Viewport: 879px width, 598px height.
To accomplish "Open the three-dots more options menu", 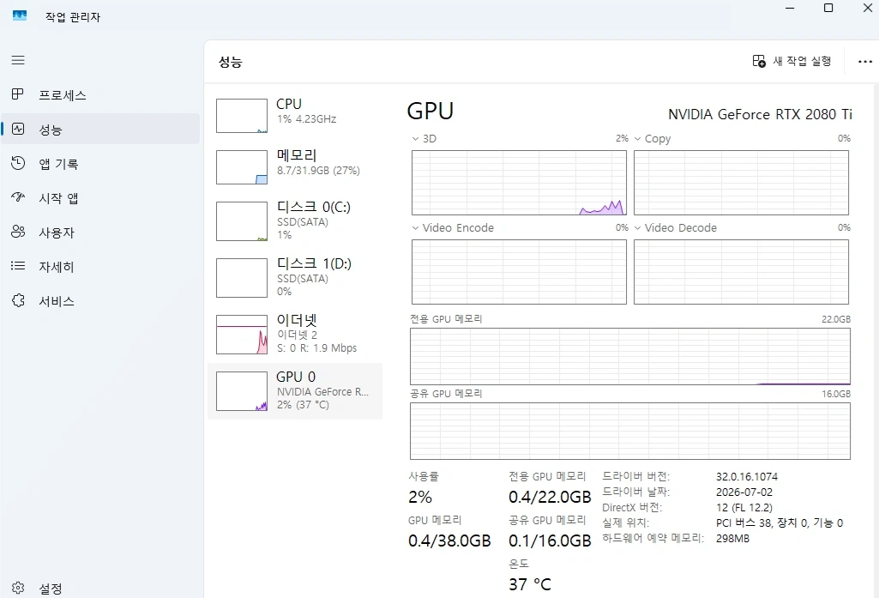I will [865, 61].
